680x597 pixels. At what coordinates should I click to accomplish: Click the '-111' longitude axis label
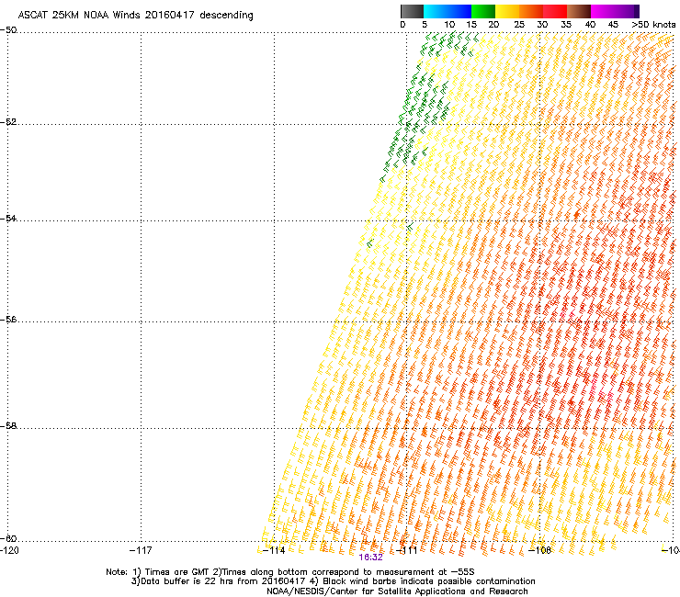click(x=406, y=550)
